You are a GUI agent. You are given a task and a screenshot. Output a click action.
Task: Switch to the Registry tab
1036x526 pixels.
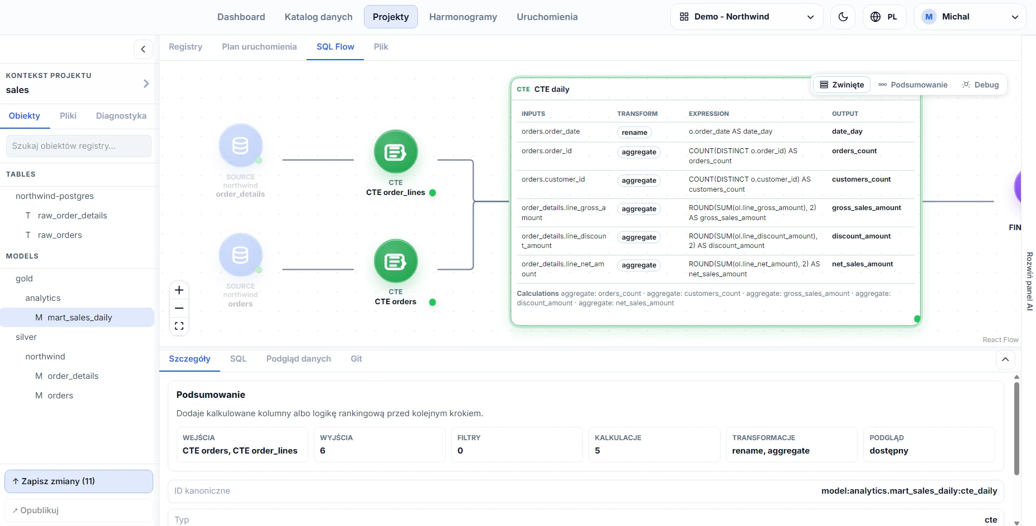pyautogui.click(x=186, y=47)
